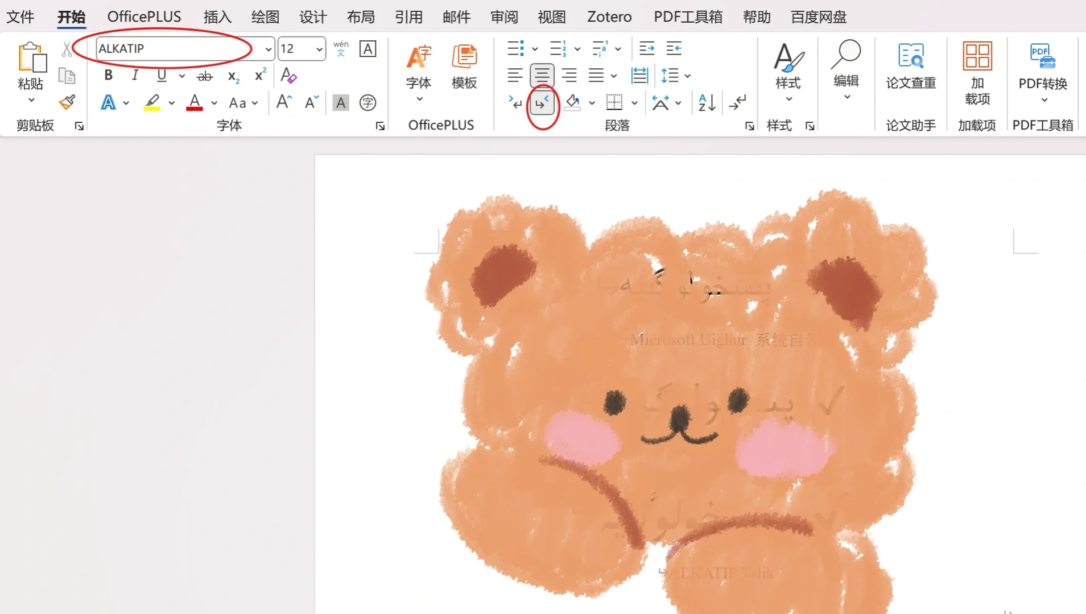1086x614 pixels.
Task: Cut selection with the scissors icon
Action: [x=67, y=49]
